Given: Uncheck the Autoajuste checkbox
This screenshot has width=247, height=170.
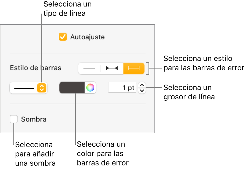Looking at the screenshot, I should click(63, 37).
